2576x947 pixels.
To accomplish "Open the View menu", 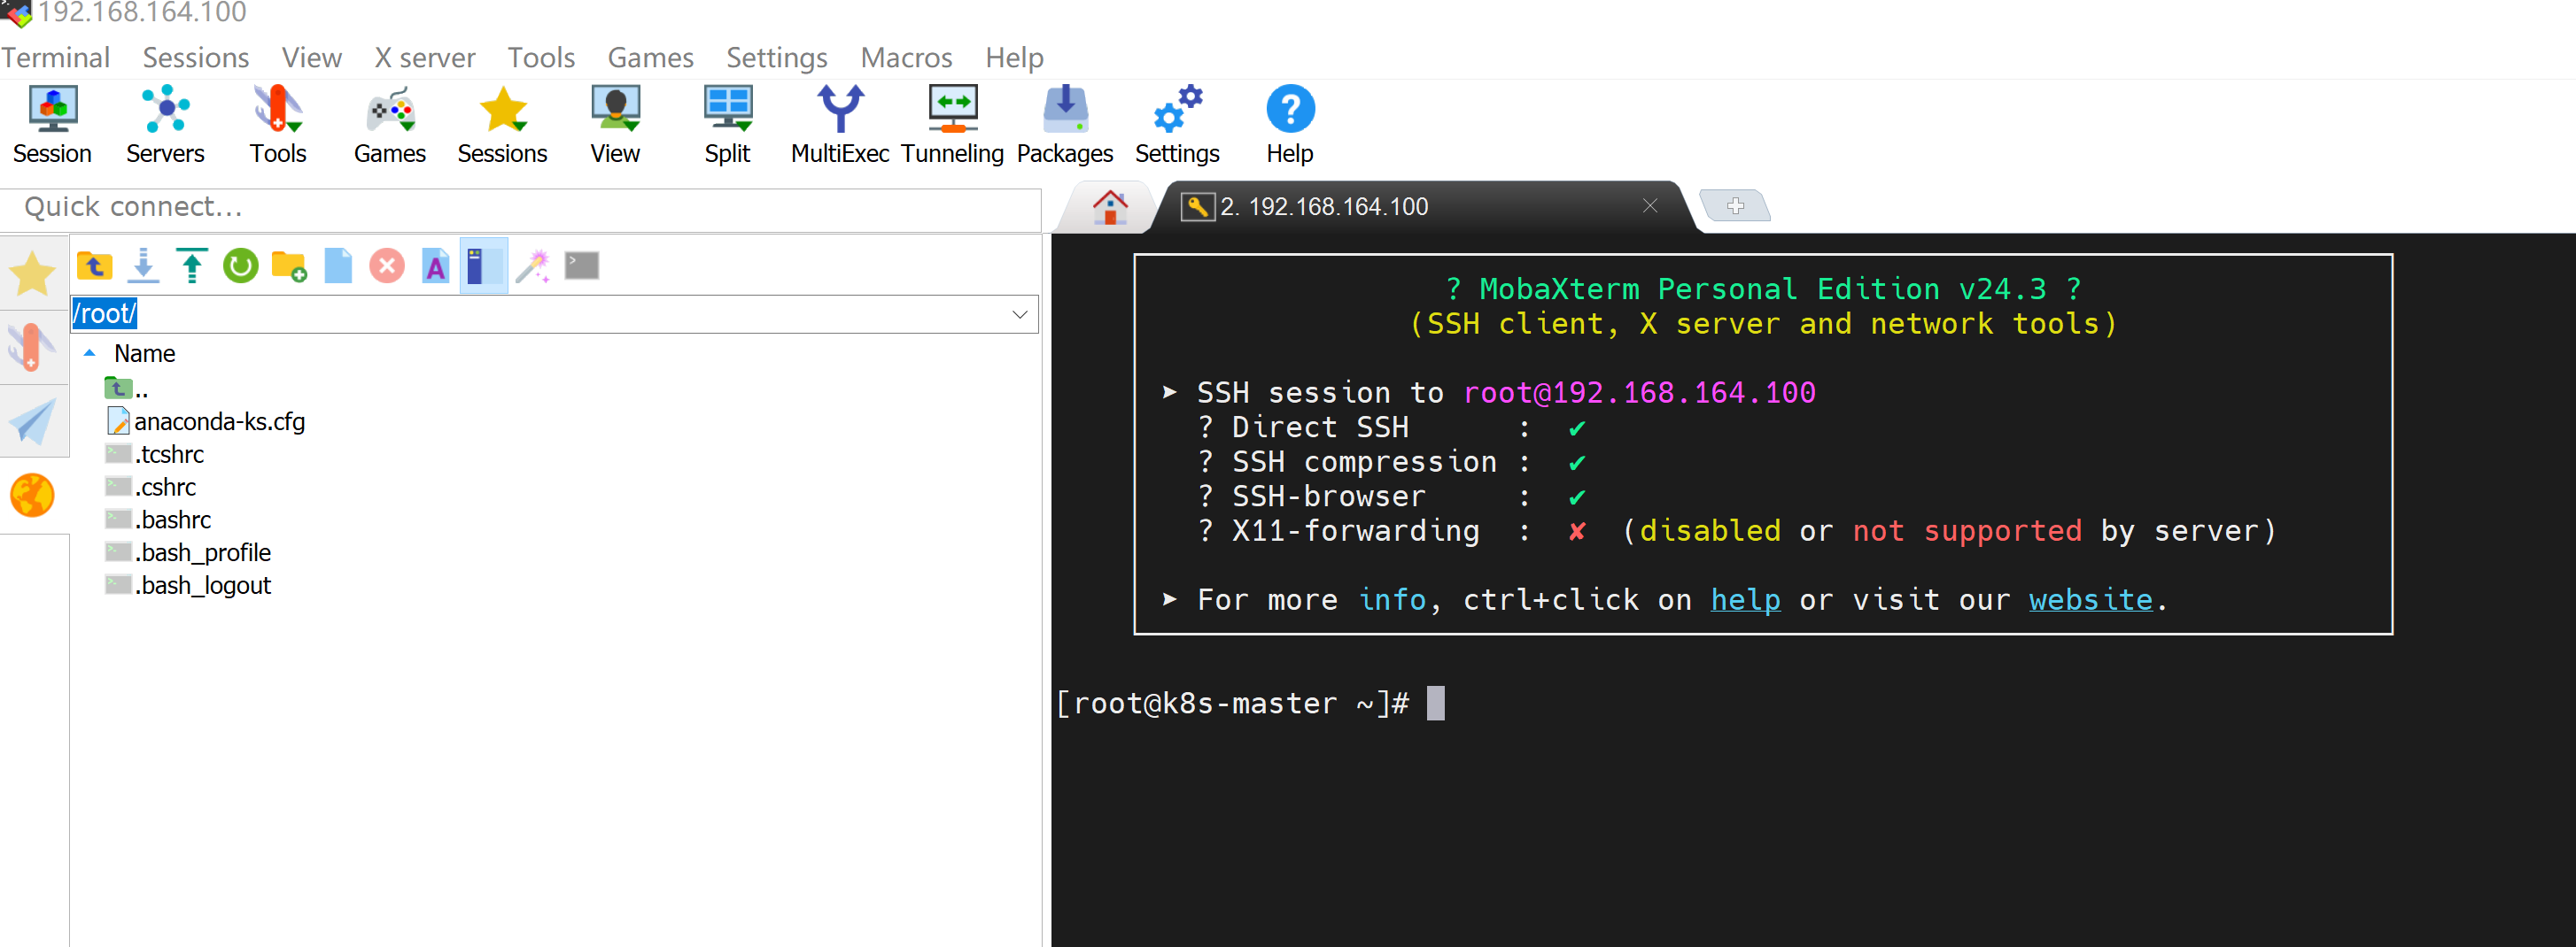I will tap(312, 58).
